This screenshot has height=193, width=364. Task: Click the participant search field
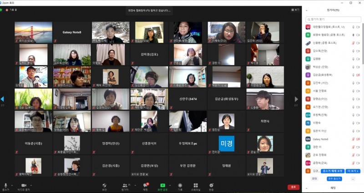pyautogui.click(x=333, y=20)
